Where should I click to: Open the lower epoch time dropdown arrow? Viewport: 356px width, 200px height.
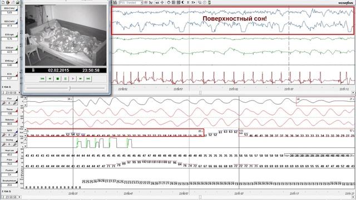(x=19, y=197)
